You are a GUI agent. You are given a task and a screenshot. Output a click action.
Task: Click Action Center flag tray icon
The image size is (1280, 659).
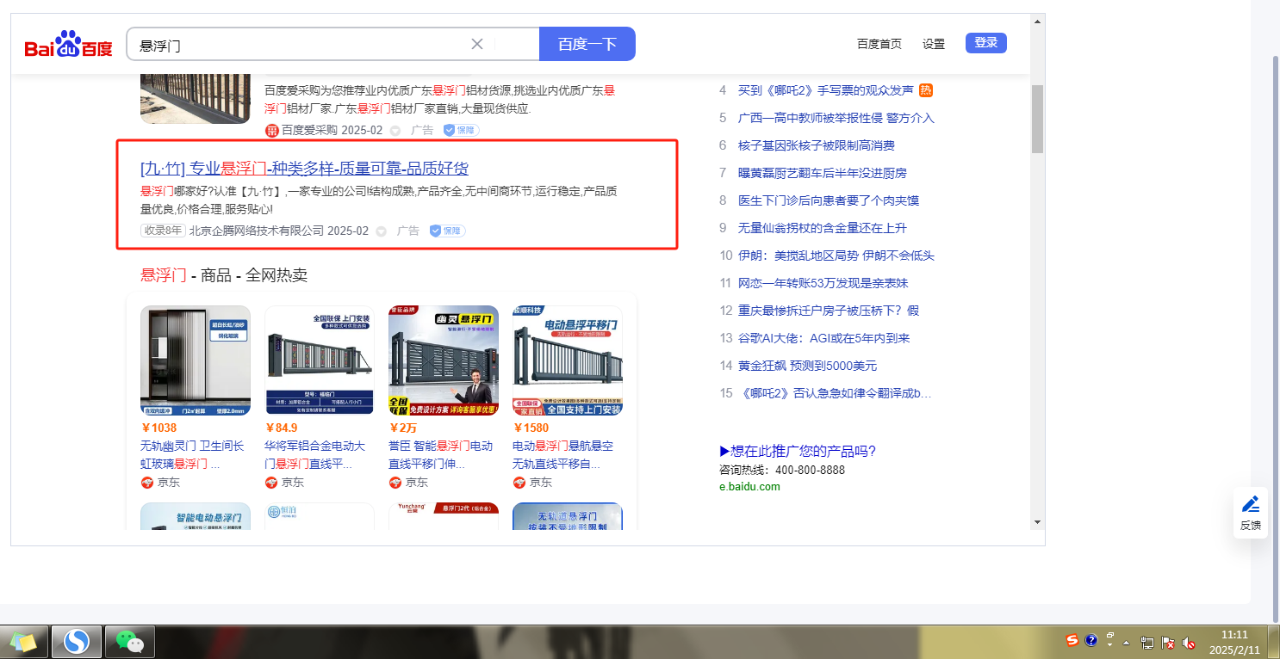1168,643
